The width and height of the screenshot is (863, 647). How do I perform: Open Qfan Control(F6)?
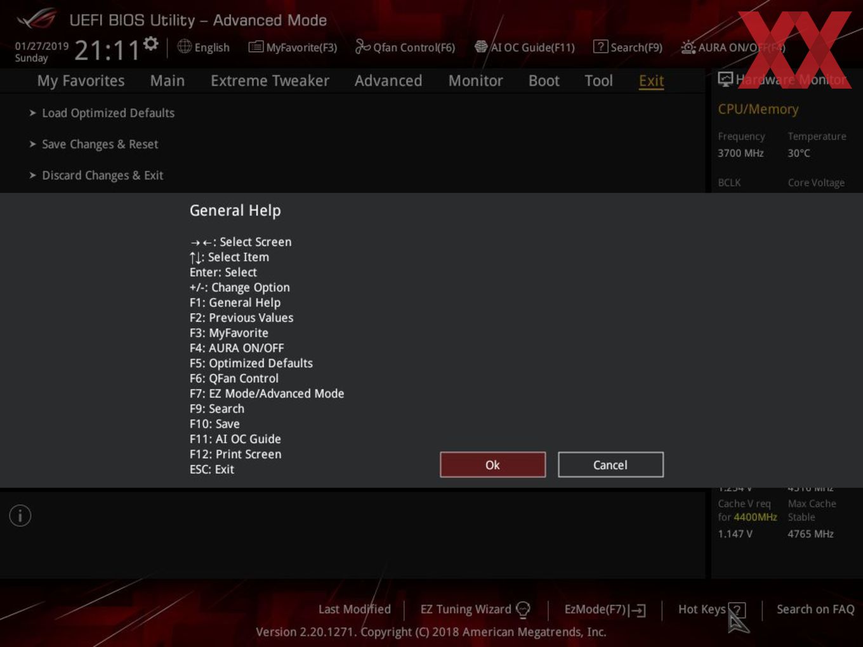tap(414, 48)
